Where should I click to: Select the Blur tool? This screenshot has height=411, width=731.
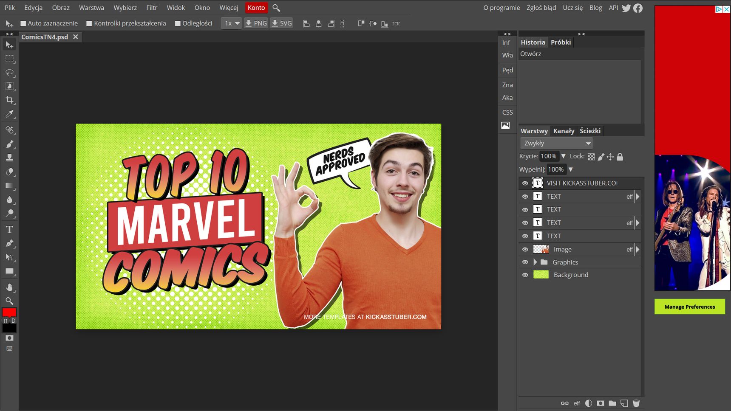pyautogui.click(x=9, y=199)
